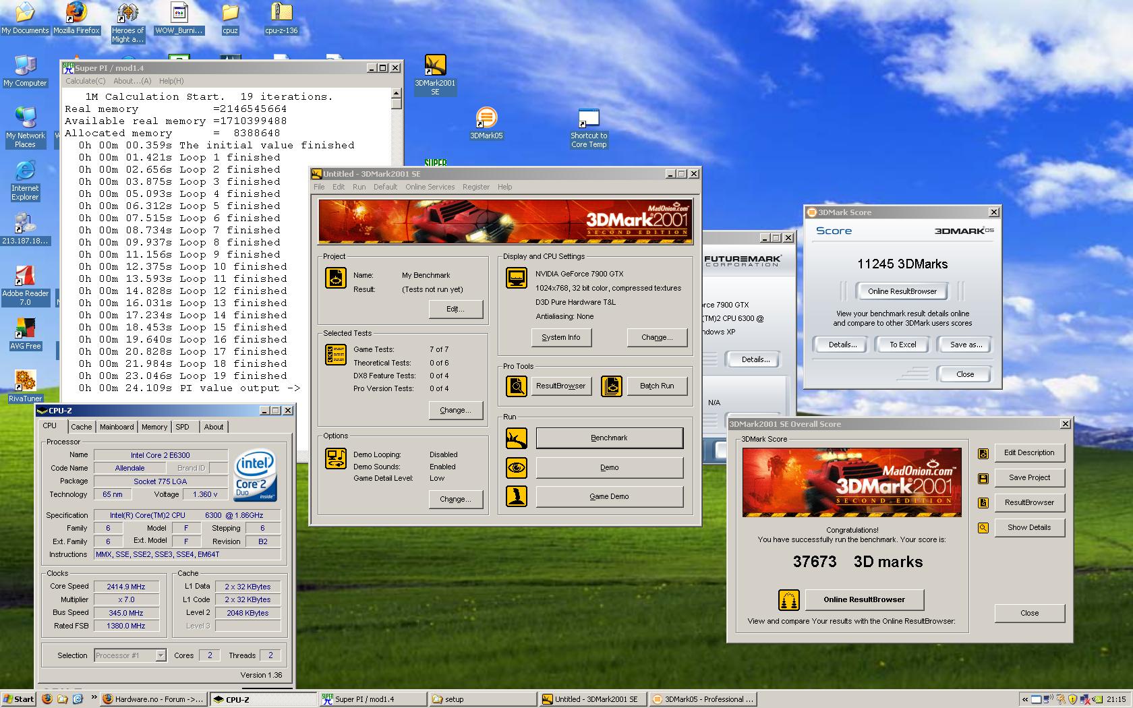This screenshot has height=708, width=1133.
Task: Open Online Services menu in 3DMark2001 SE
Action: click(430, 187)
